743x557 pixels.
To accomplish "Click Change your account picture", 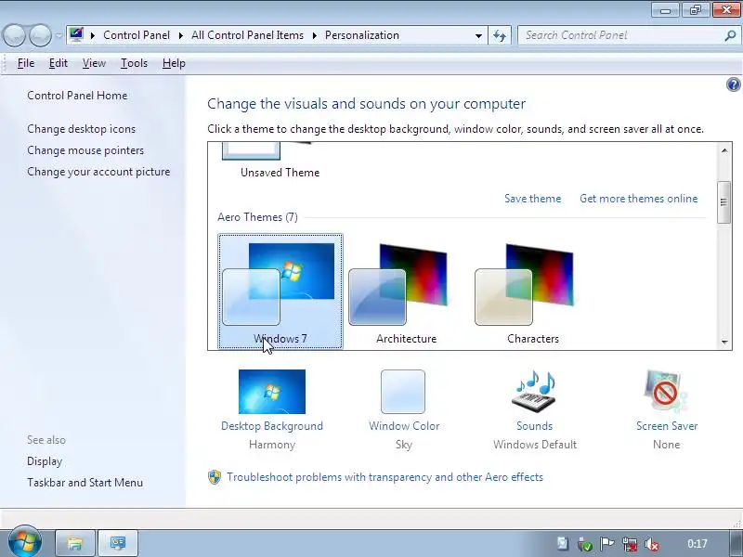I will click(x=98, y=172).
